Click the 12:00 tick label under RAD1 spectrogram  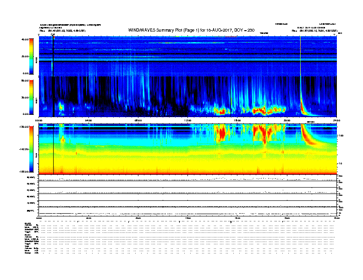pos(188,120)
